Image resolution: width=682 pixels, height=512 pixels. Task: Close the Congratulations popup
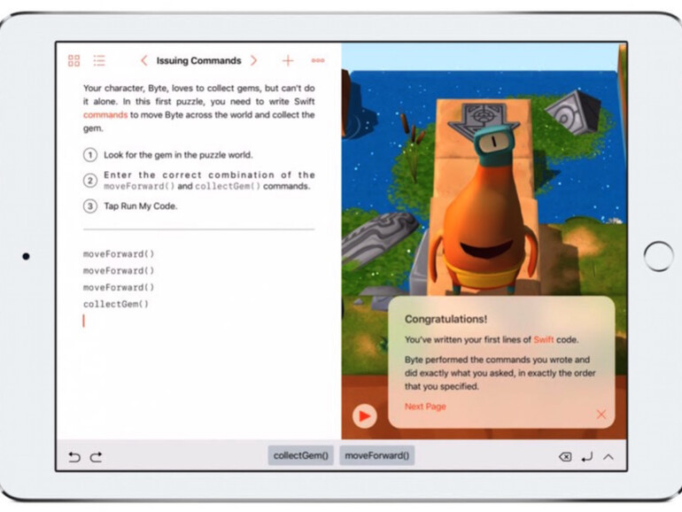tap(601, 415)
